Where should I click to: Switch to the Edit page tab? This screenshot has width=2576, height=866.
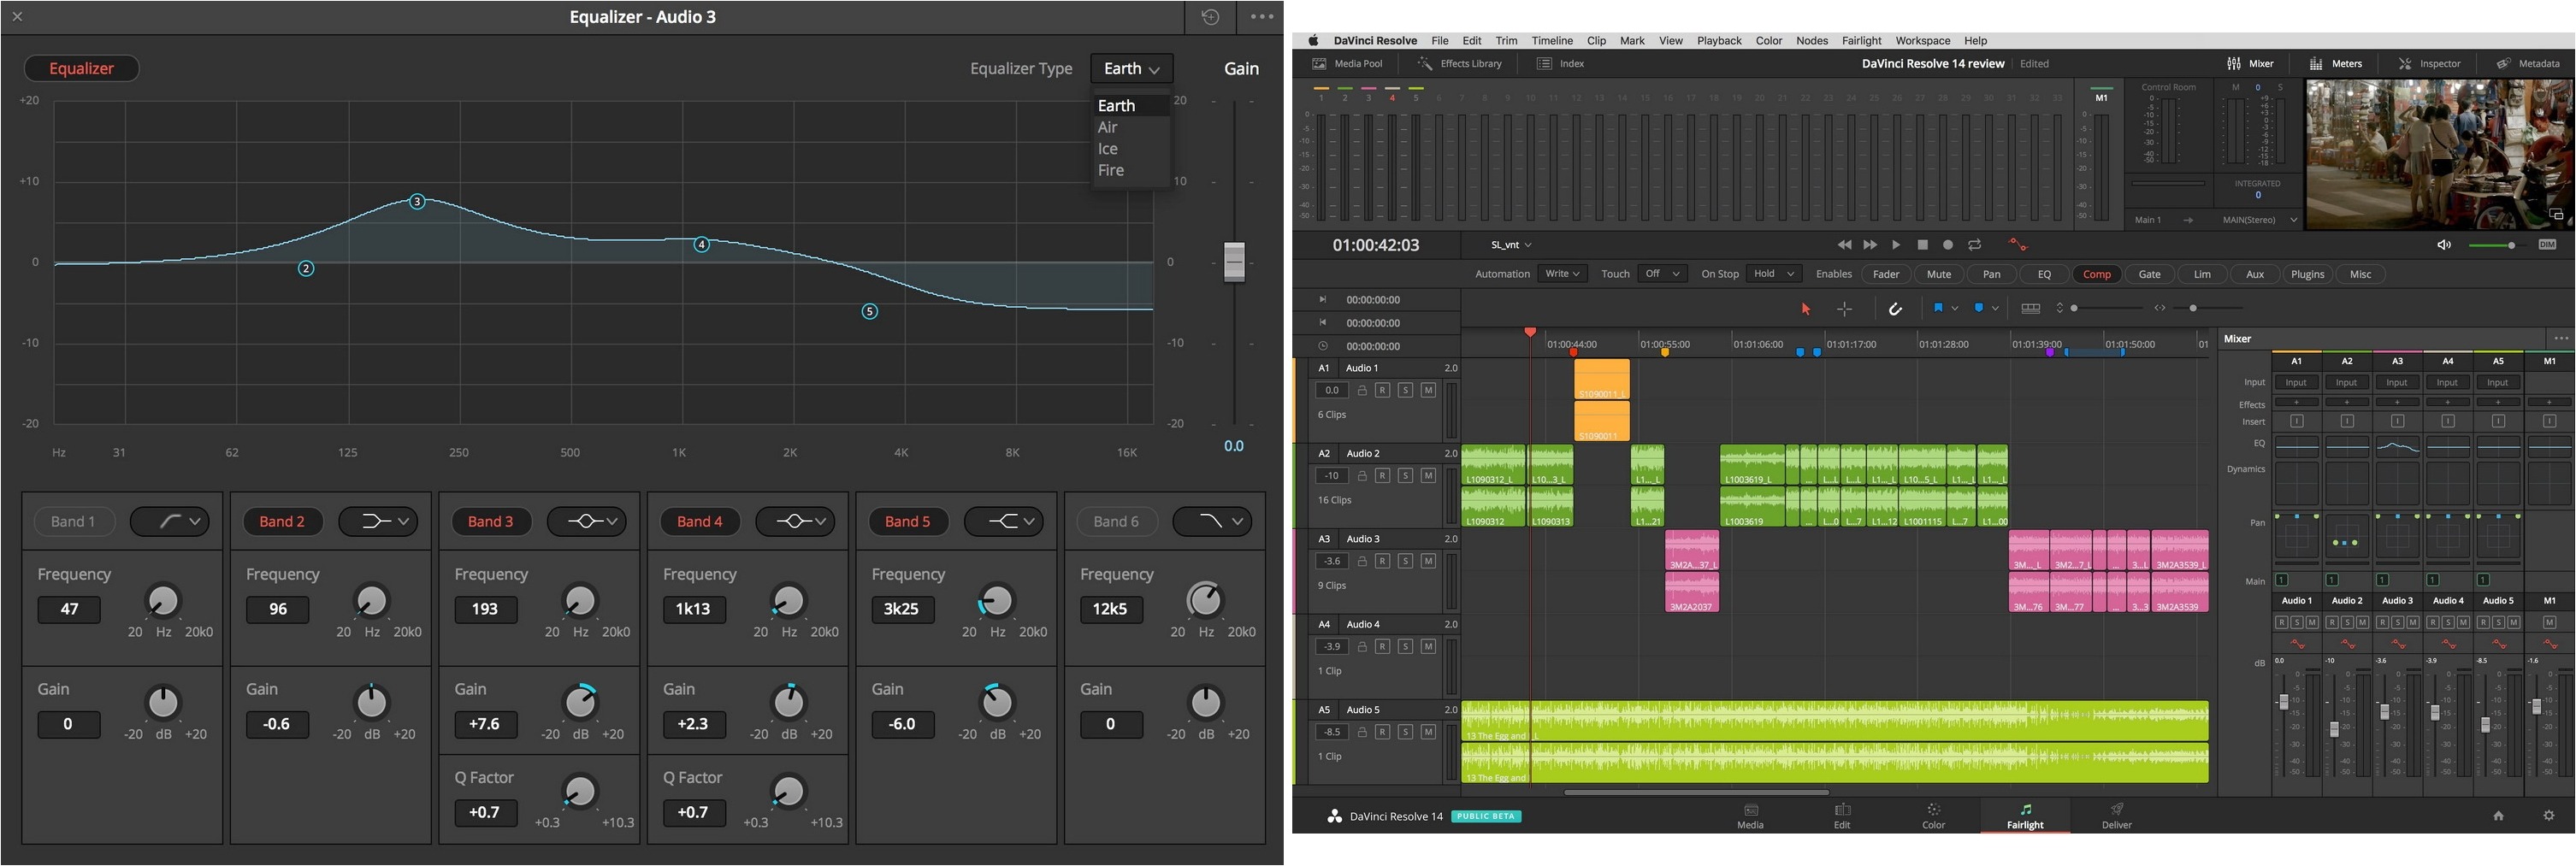1842,815
